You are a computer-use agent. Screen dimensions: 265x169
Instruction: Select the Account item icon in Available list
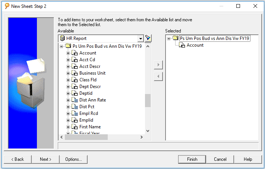(75, 53)
